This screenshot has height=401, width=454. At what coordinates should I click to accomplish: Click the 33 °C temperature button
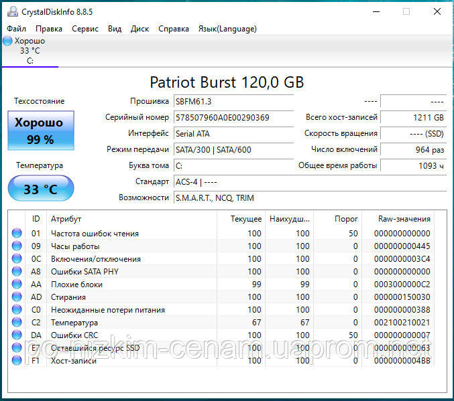pos(41,189)
